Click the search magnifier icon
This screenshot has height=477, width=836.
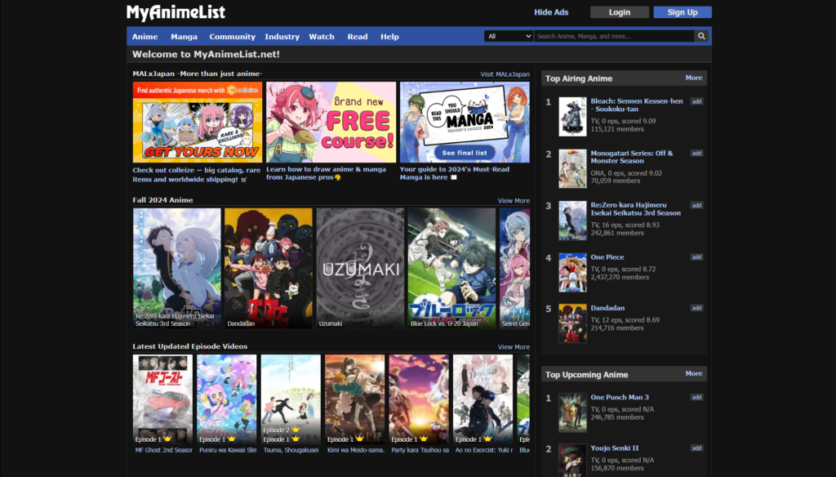click(701, 36)
